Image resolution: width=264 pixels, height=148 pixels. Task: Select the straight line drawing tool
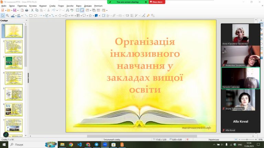26,15
